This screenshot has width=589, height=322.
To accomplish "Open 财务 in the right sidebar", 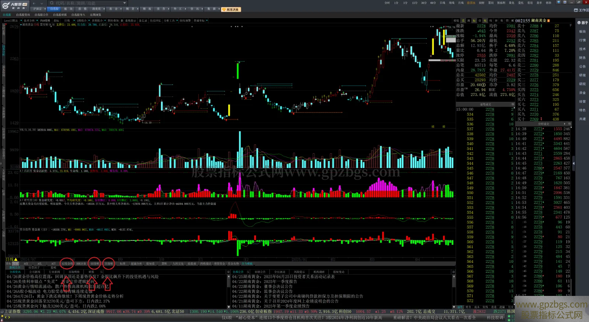I will click(582, 58).
